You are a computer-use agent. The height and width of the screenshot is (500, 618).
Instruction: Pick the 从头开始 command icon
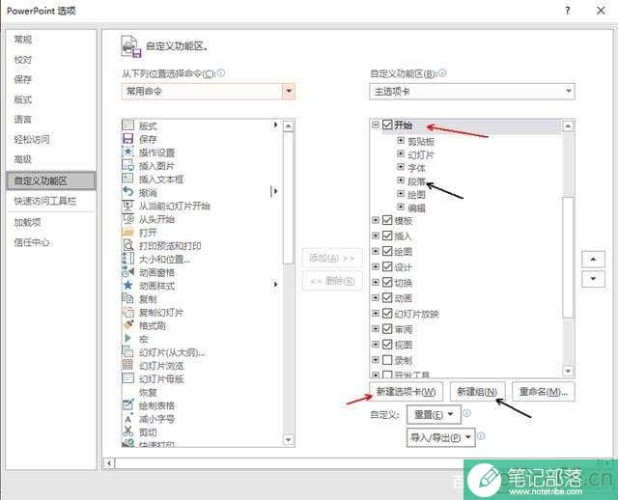tap(127, 219)
